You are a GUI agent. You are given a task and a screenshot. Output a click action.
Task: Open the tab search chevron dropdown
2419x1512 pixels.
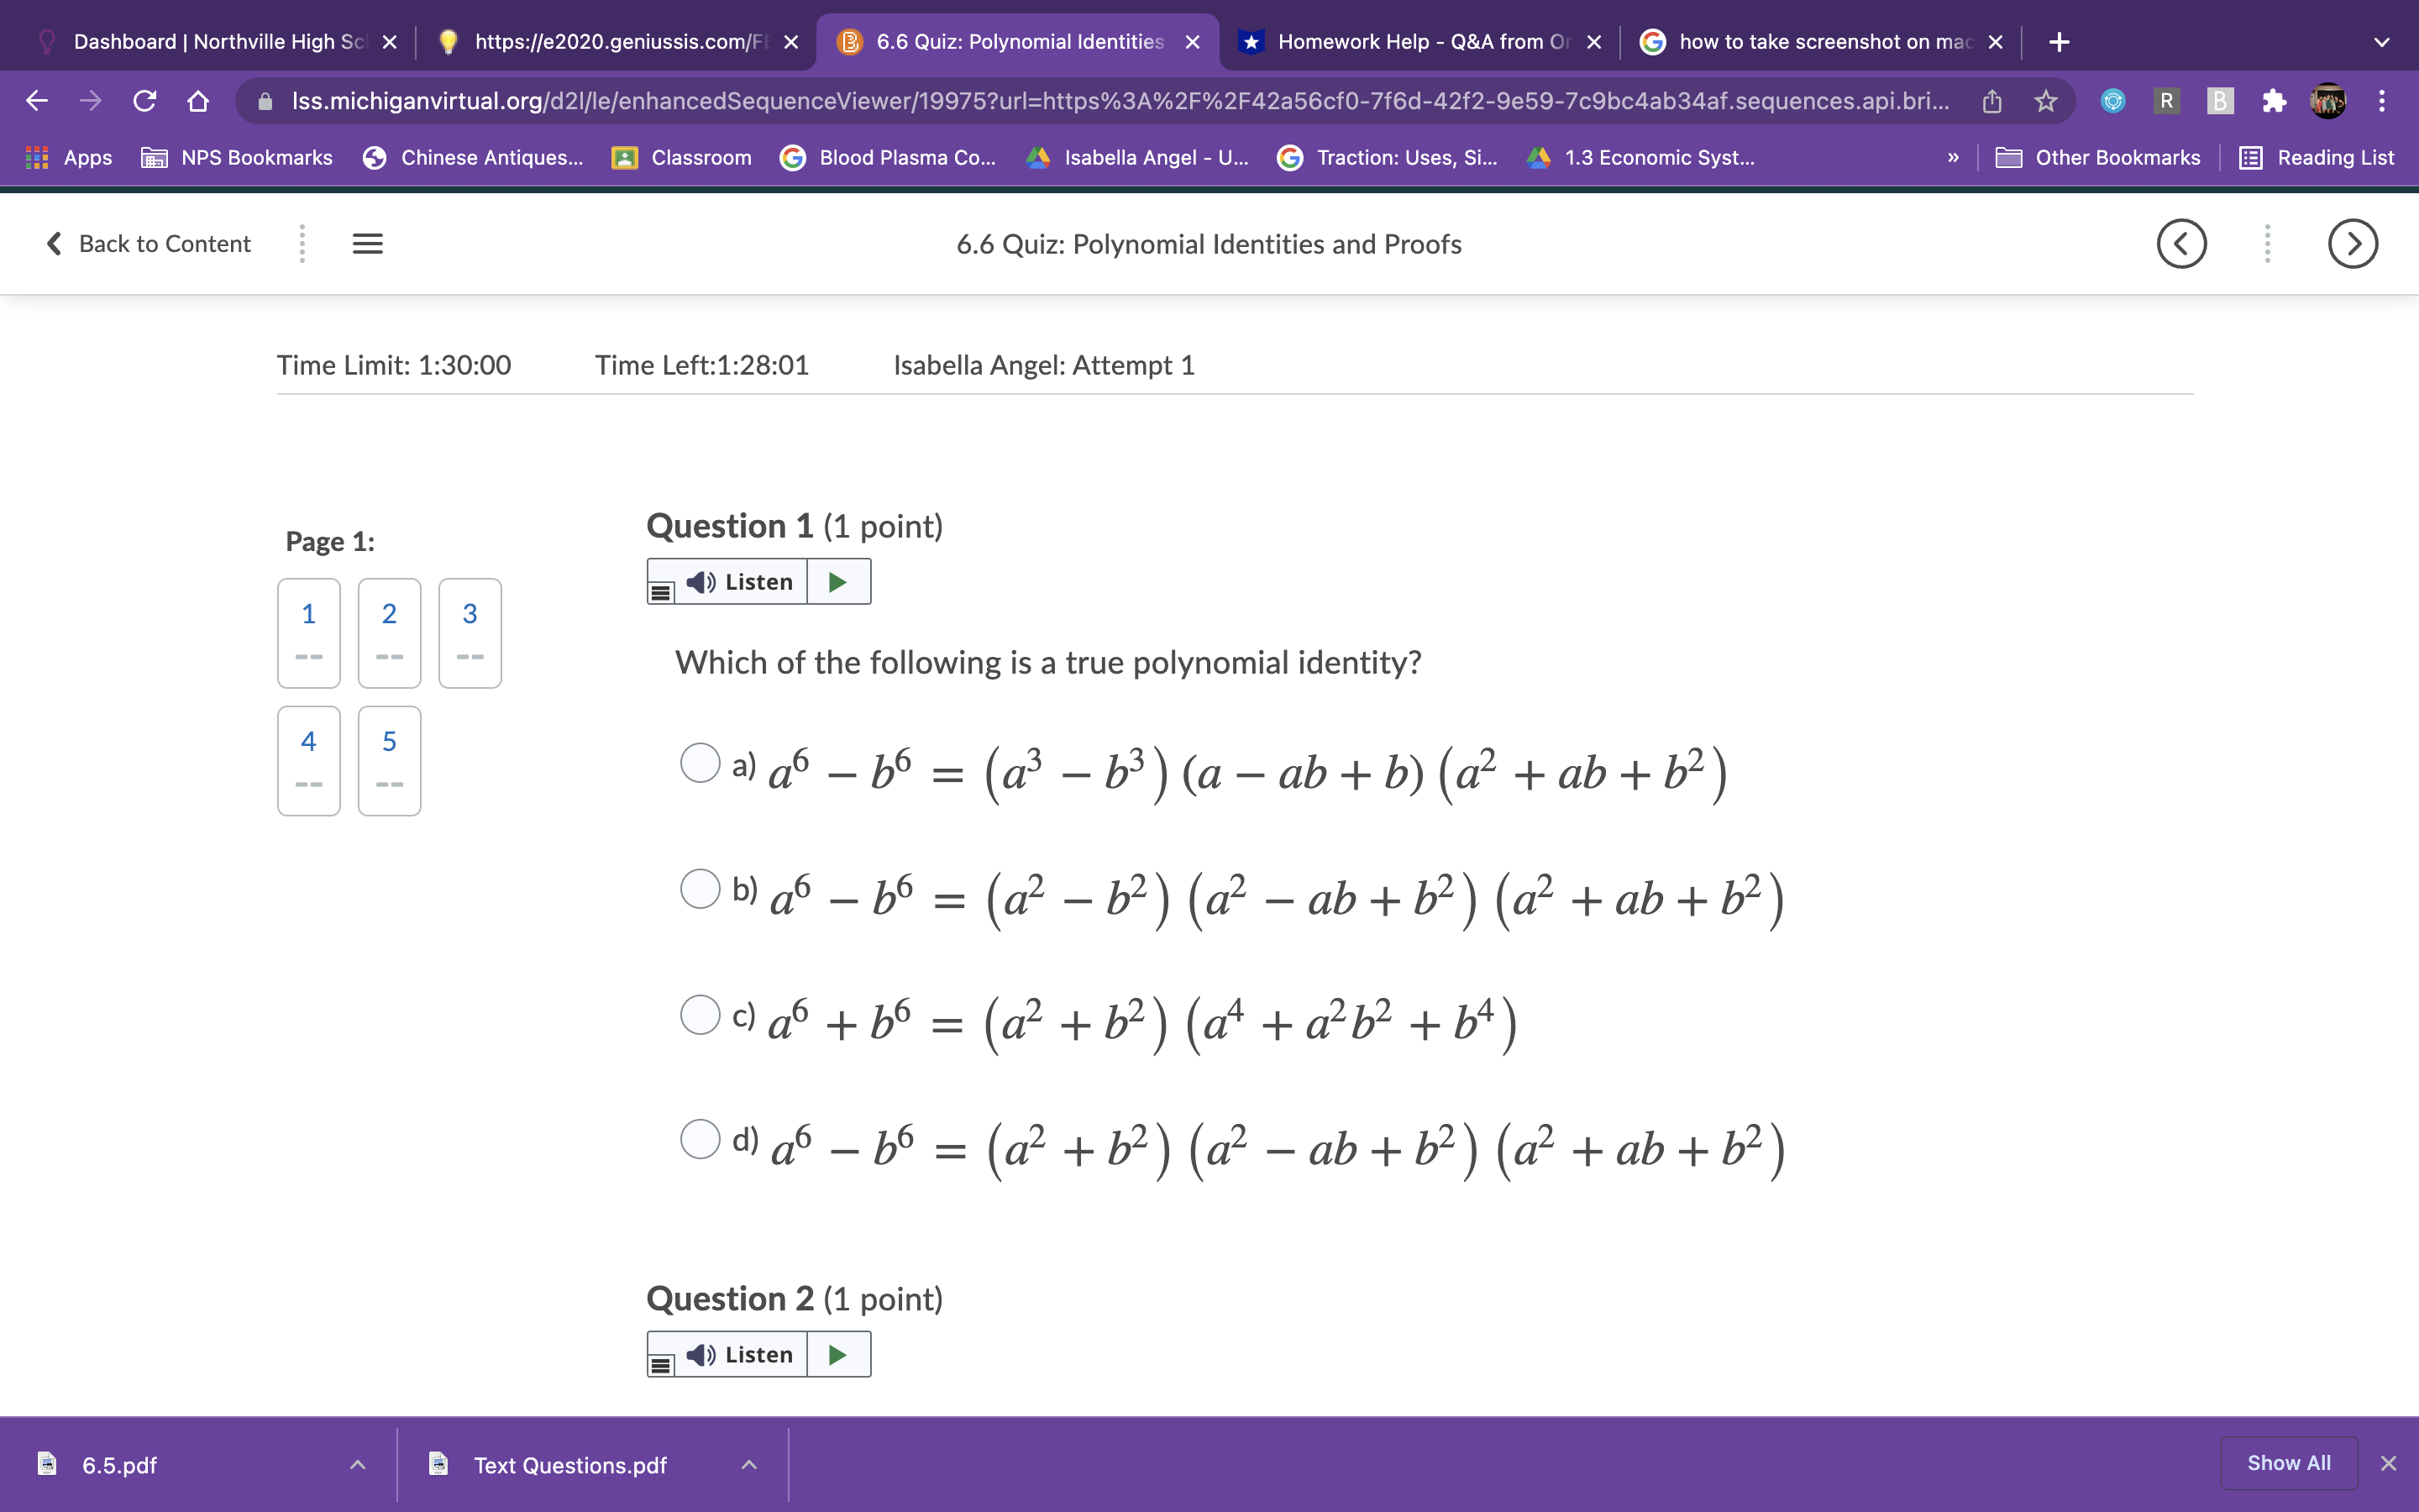[2381, 42]
